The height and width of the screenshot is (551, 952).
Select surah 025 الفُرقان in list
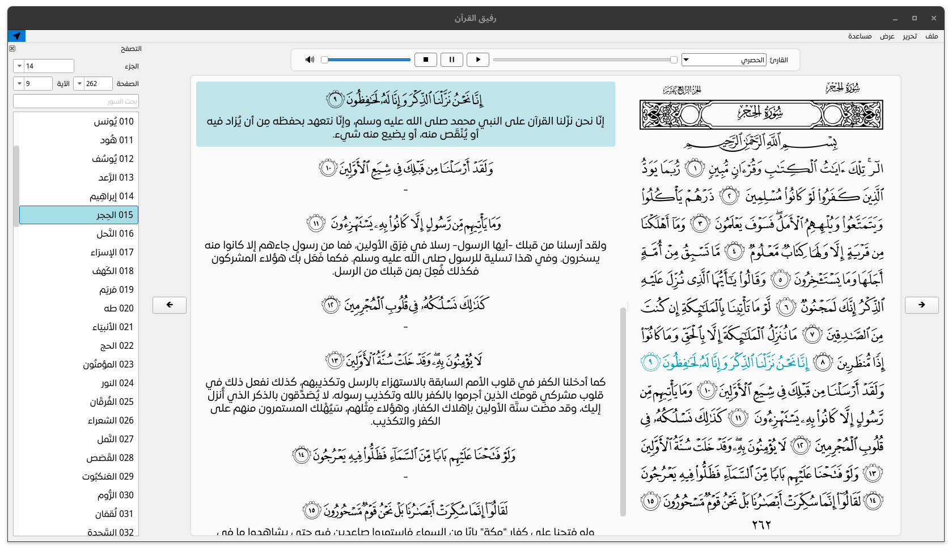click(x=79, y=401)
